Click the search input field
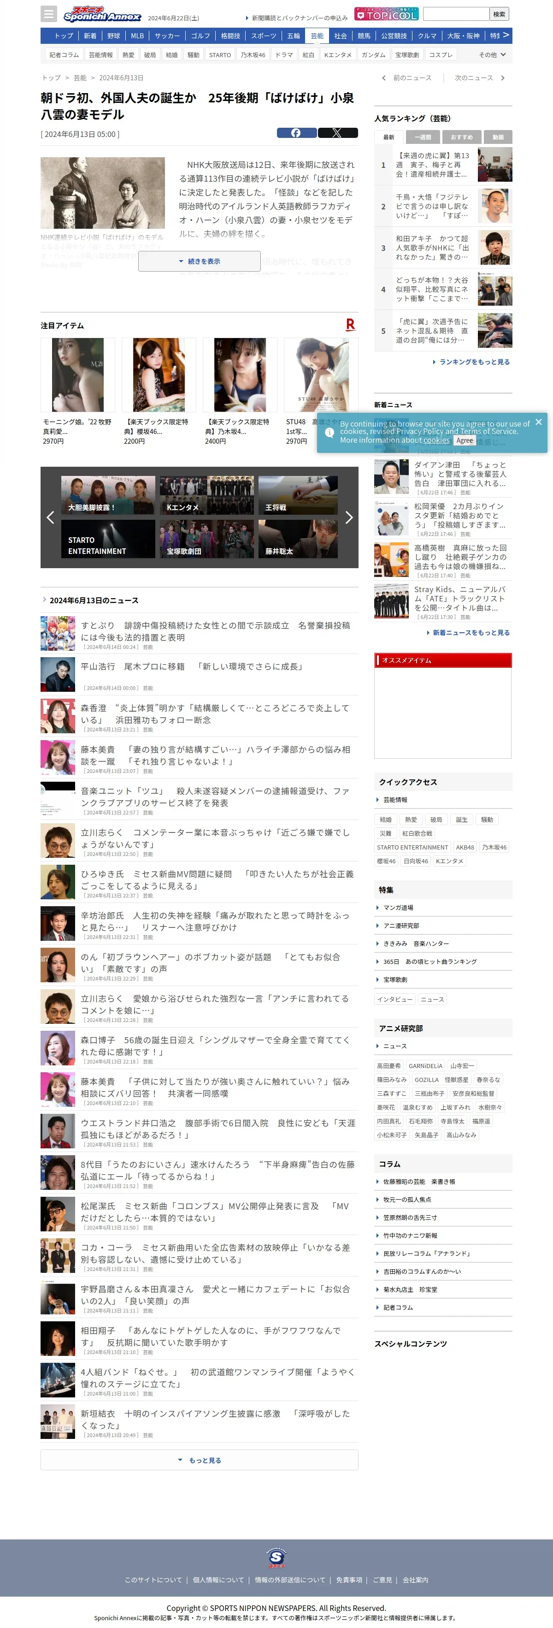This screenshot has height=1628, width=553. 456,13
